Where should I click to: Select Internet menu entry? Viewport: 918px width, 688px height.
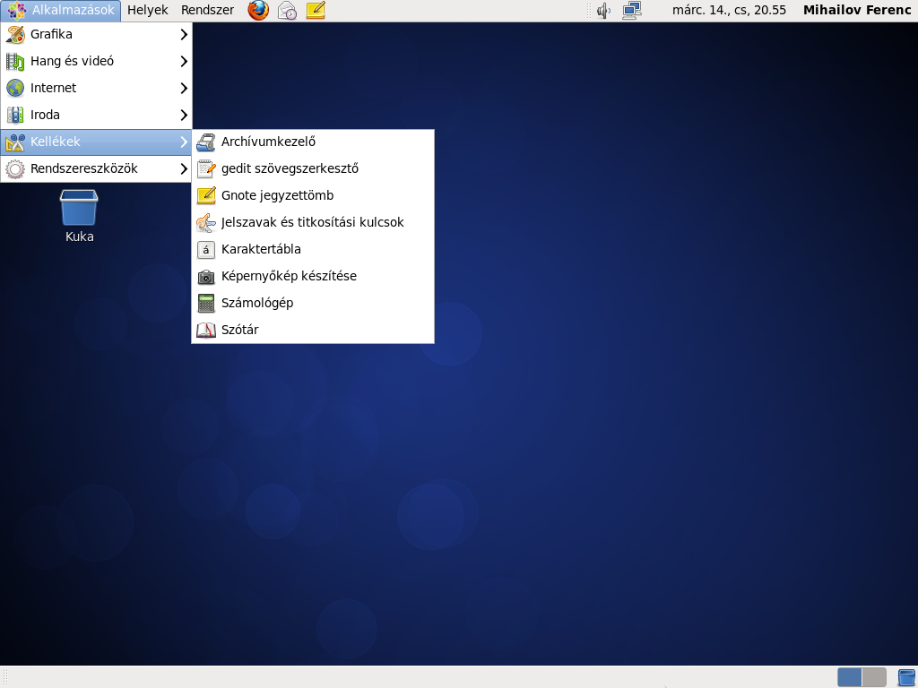pos(97,89)
